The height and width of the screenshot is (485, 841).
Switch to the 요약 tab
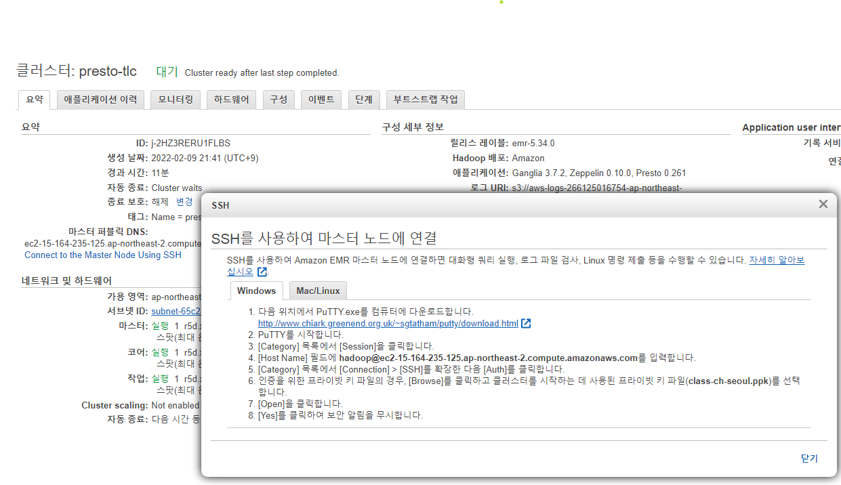pos(34,100)
